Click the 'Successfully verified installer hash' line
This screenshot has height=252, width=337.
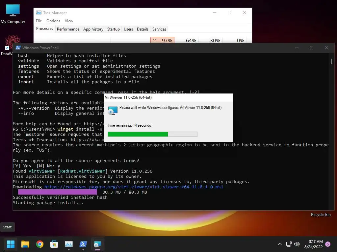(60, 197)
